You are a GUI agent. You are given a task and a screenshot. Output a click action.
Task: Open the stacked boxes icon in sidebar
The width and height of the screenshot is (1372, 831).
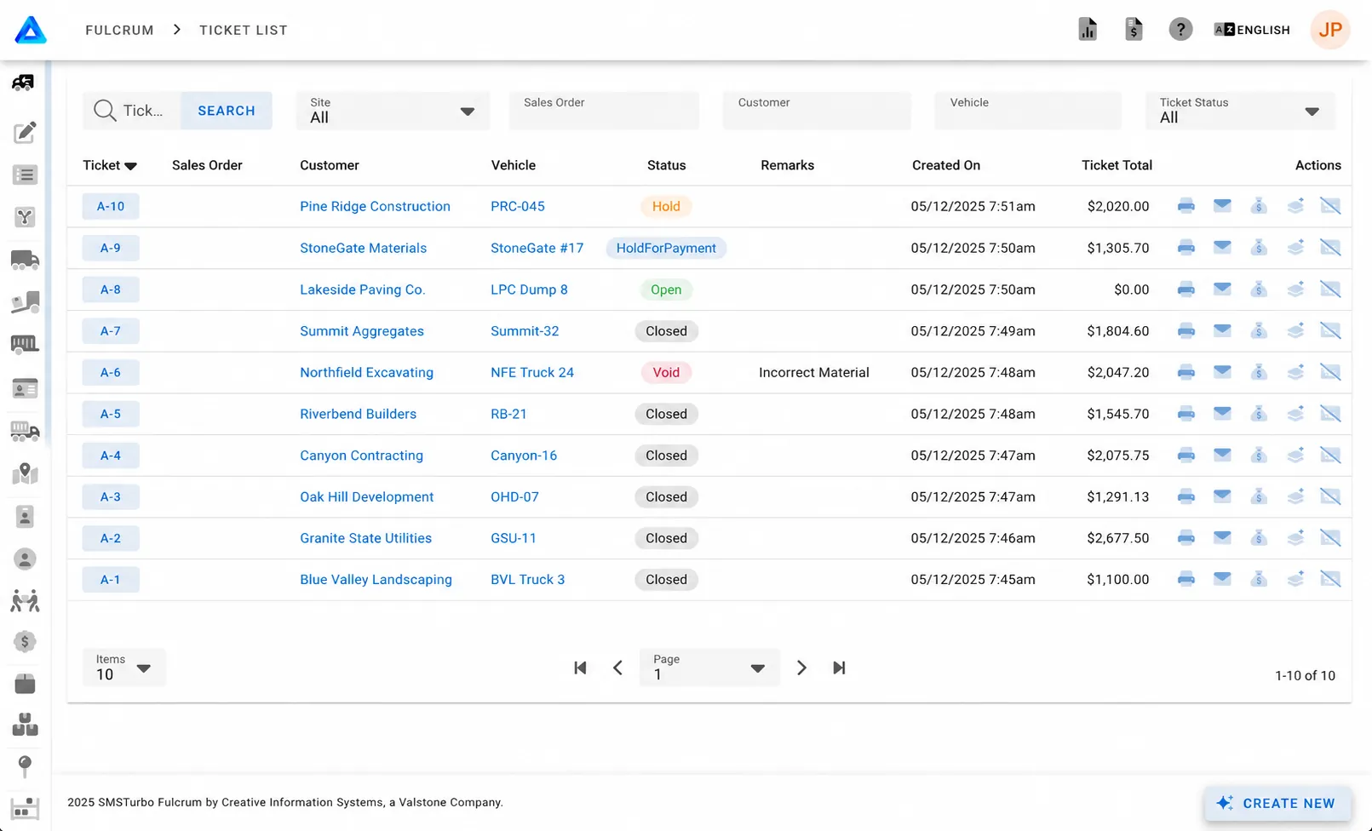click(25, 725)
